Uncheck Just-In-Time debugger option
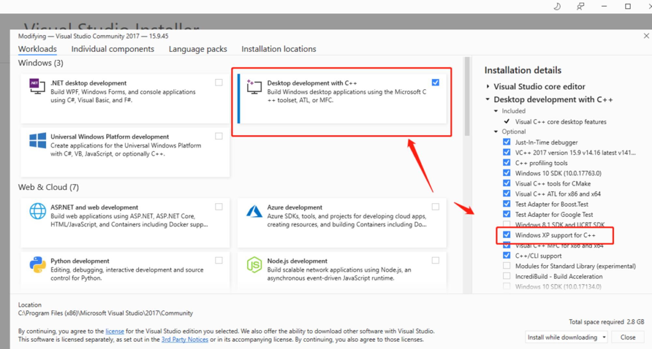 click(x=507, y=142)
